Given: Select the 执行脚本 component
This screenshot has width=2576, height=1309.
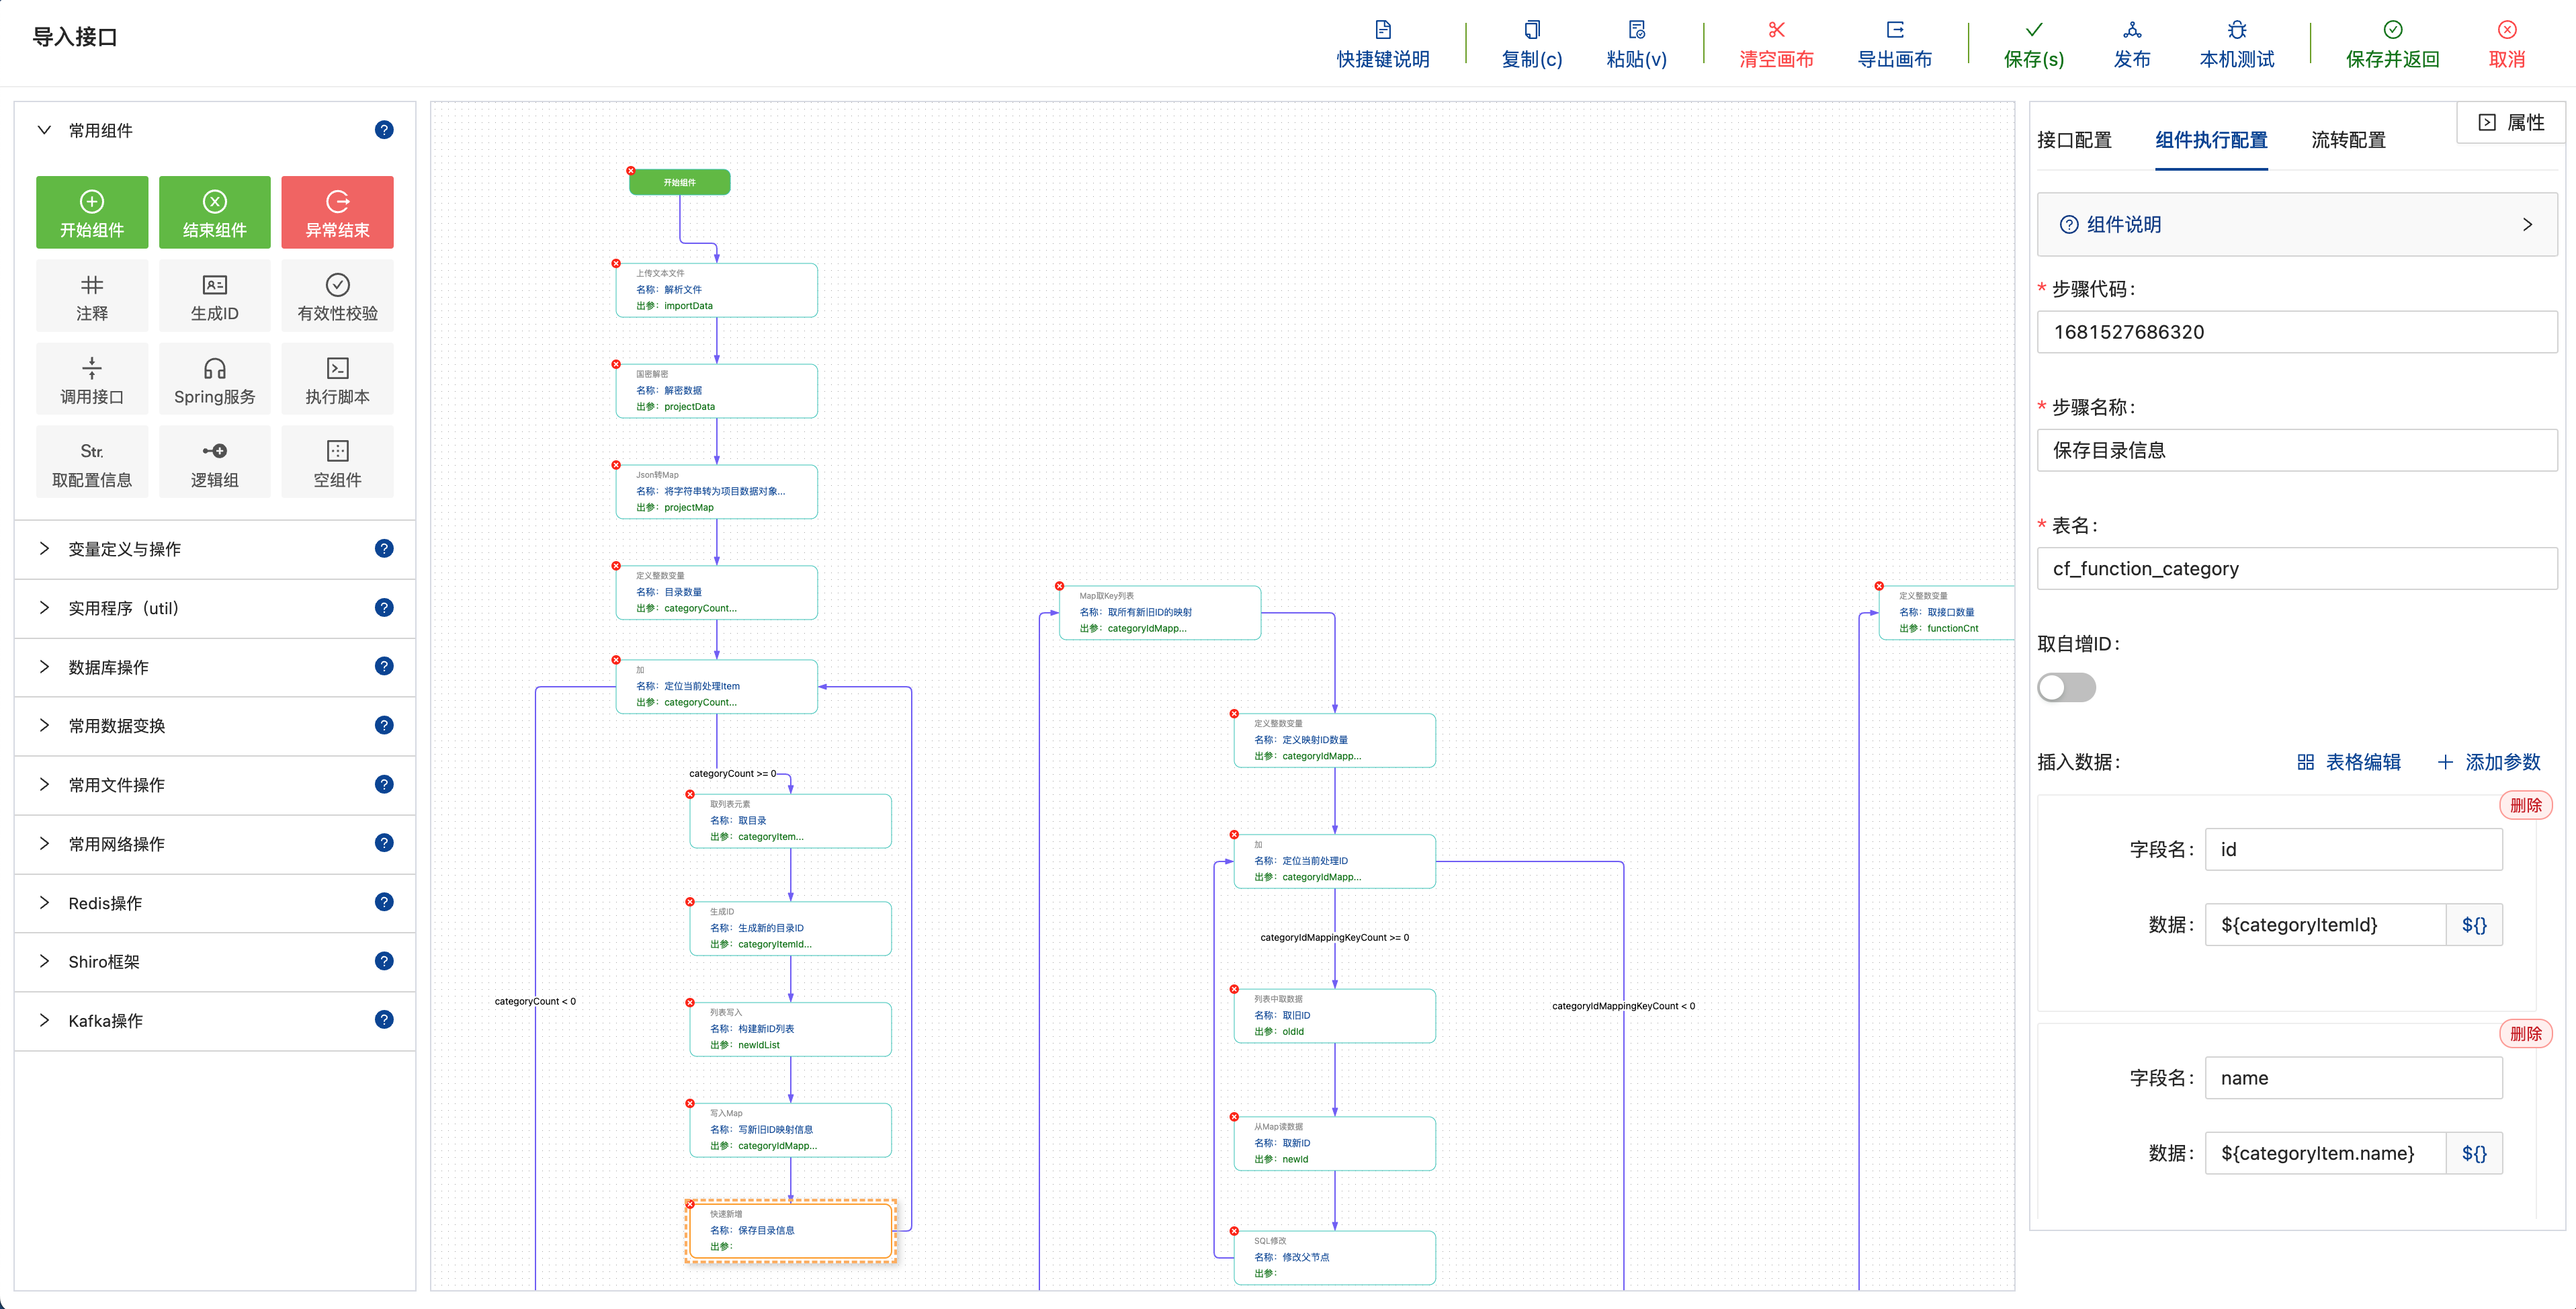Looking at the screenshot, I should tap(337, 379).
